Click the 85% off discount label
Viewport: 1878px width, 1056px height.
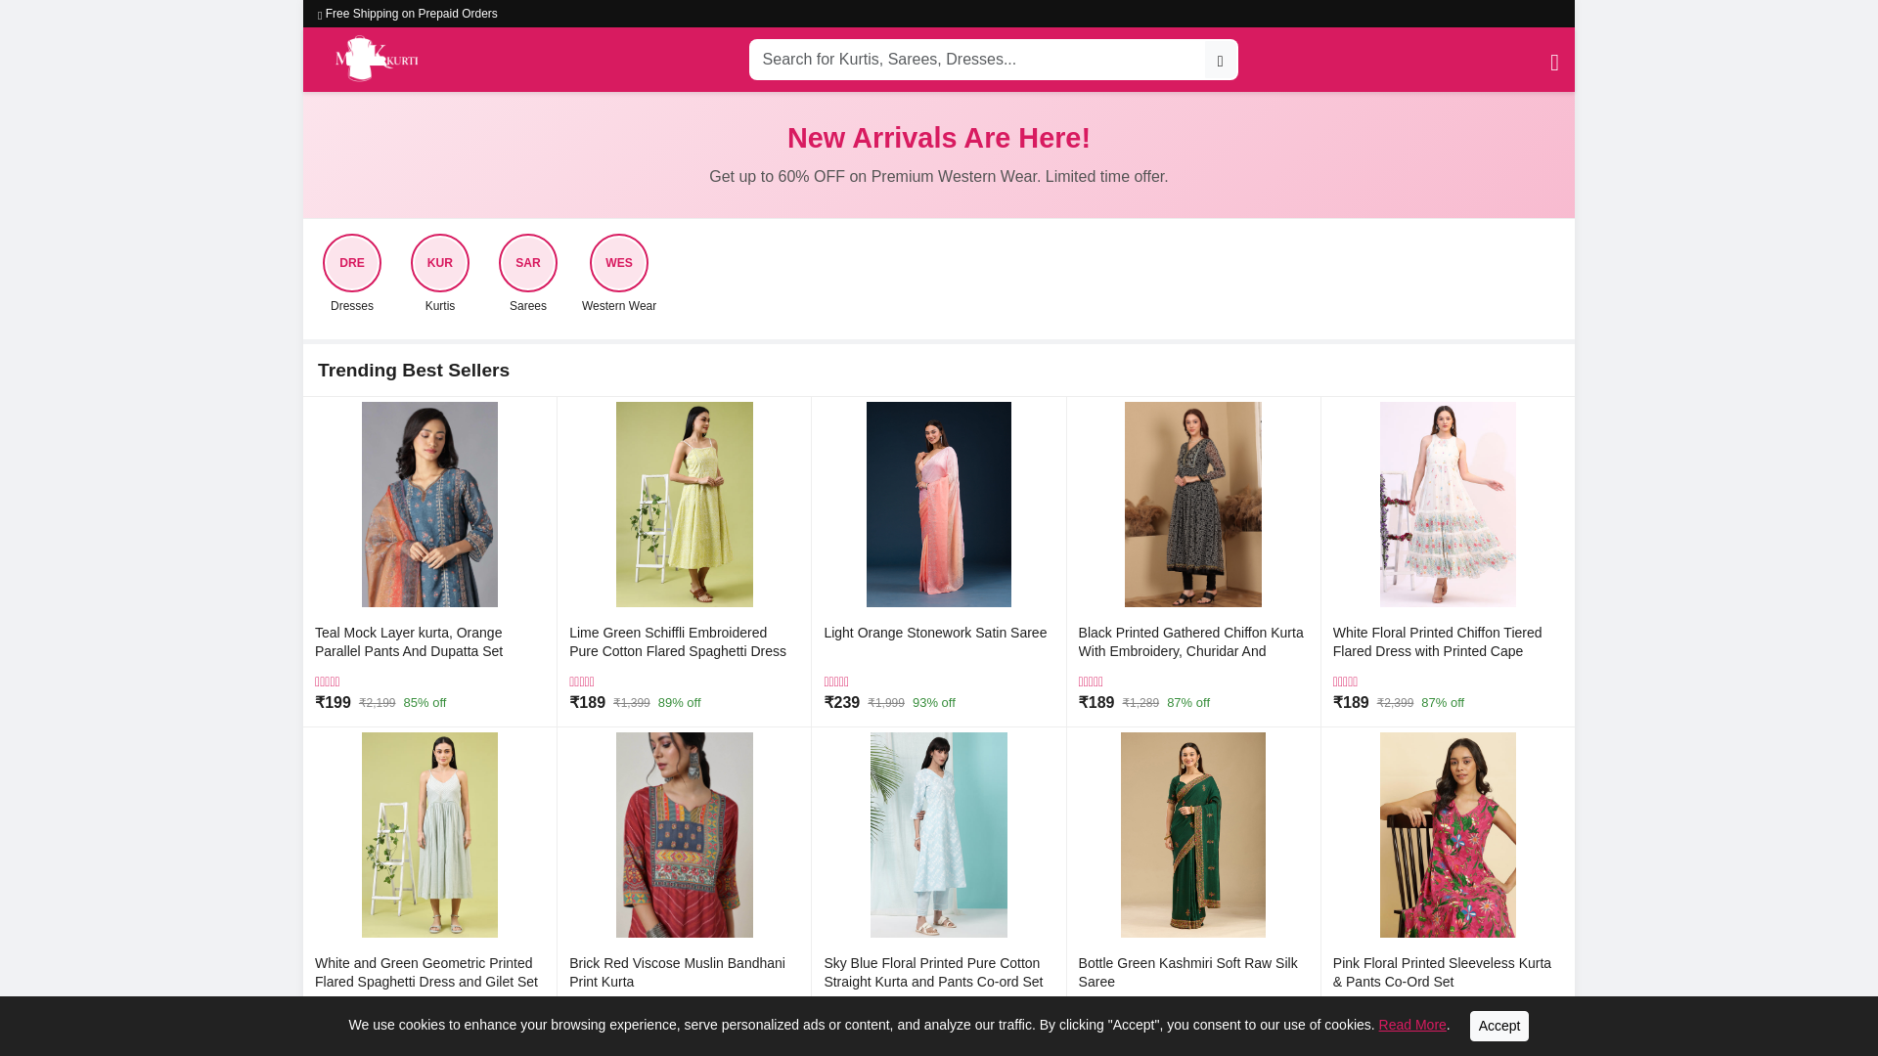[x=425, y=703]
